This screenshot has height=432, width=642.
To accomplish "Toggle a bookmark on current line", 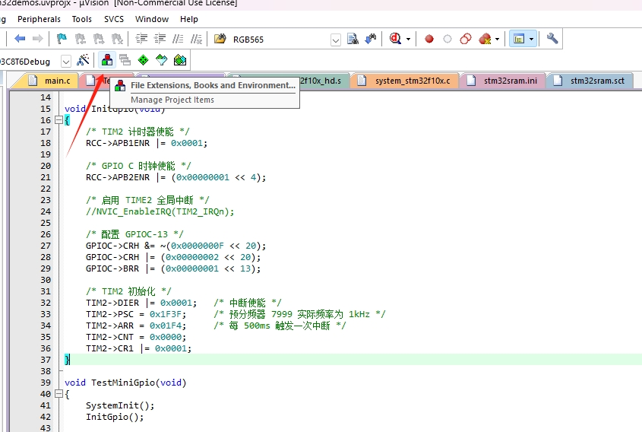I will pyautogui.click(x=62, y=39).
